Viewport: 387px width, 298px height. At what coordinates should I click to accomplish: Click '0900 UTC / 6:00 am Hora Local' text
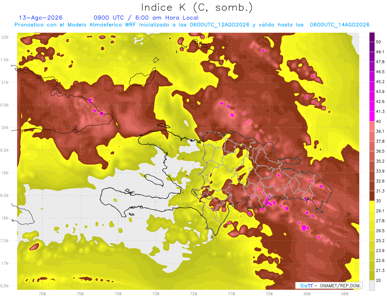coord(146,18)
